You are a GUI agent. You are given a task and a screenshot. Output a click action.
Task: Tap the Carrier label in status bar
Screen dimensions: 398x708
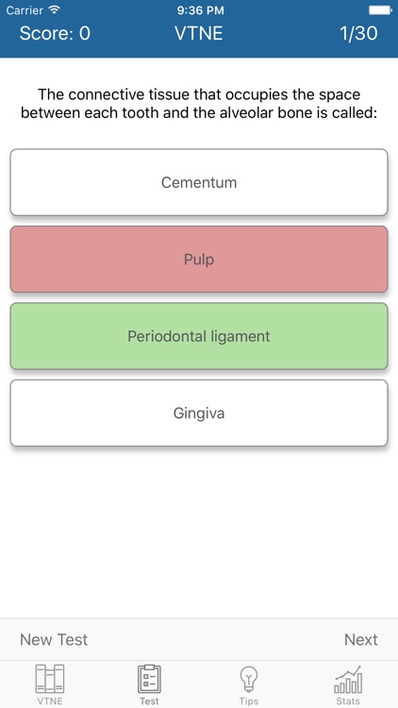pos(25,10)
